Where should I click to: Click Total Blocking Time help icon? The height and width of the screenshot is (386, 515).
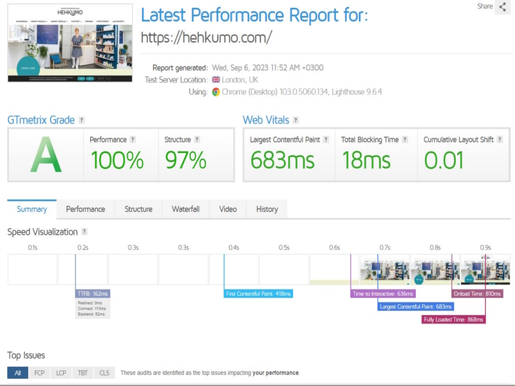405,140
